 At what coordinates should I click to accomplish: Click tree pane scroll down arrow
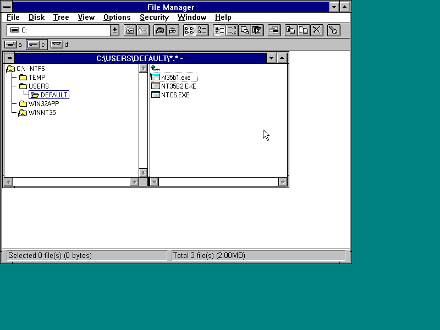pyautogui.click(x=143, y=173)
